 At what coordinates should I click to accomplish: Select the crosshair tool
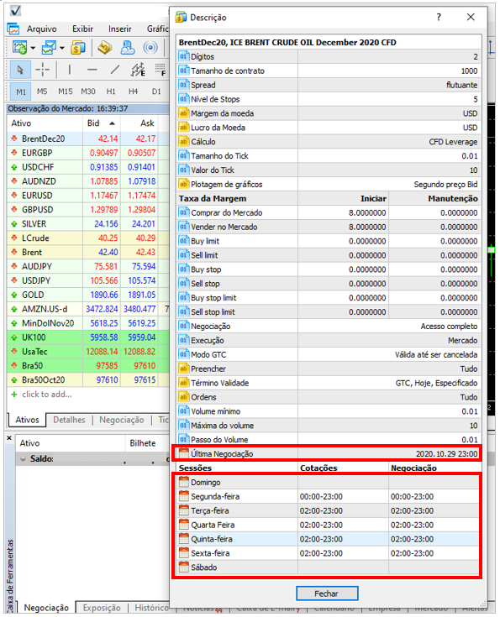point(43,70)
